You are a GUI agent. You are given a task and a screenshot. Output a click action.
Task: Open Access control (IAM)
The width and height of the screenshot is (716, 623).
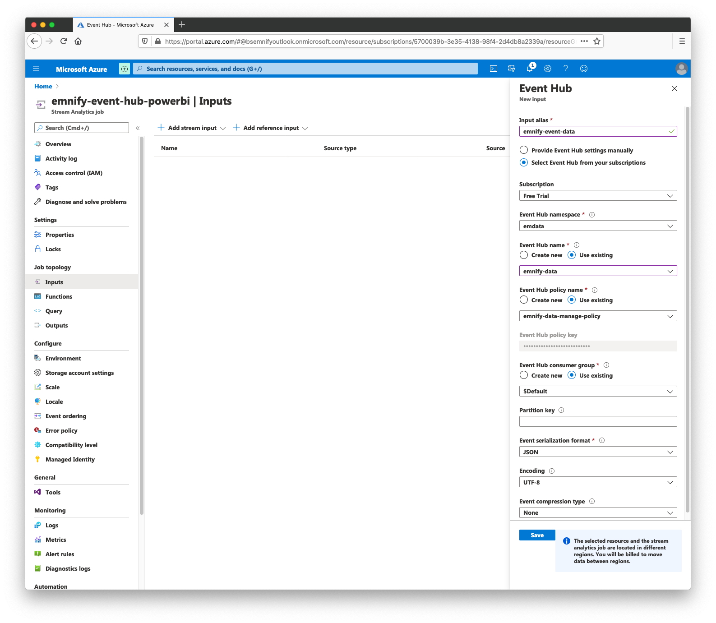74,173
